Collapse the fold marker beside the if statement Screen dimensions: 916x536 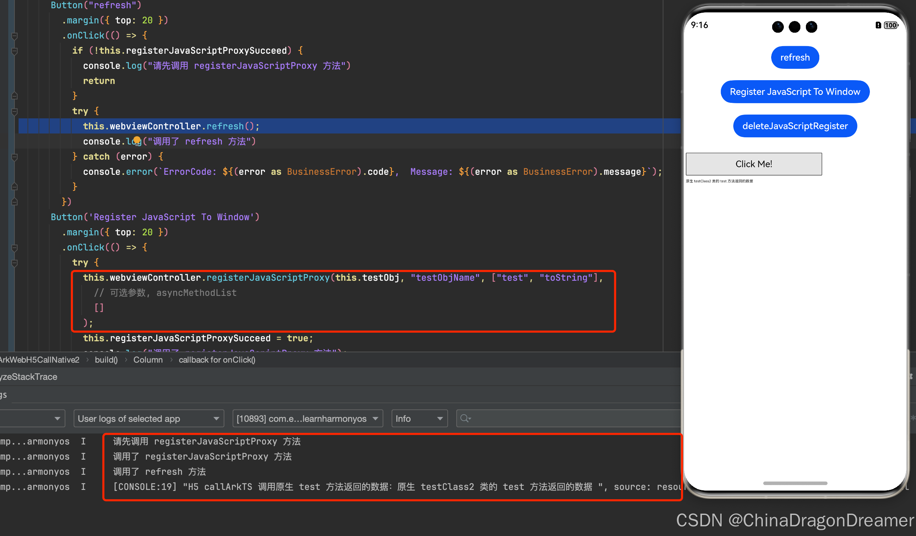coord(14,51)
